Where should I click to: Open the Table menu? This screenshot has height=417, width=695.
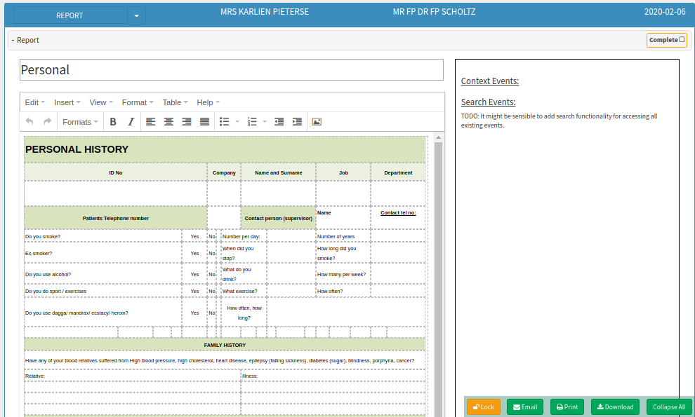click(x=175, y=102)
